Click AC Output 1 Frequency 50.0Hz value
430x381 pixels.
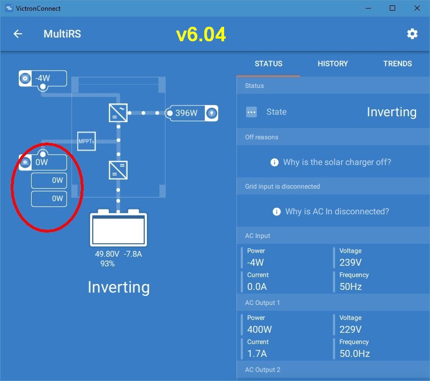point(354,354)
